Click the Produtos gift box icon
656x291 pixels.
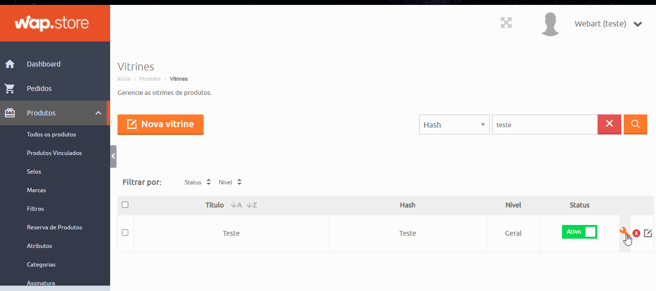point(10,113)
